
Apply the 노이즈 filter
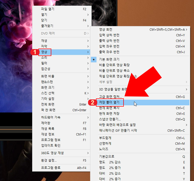click(140, 149)
